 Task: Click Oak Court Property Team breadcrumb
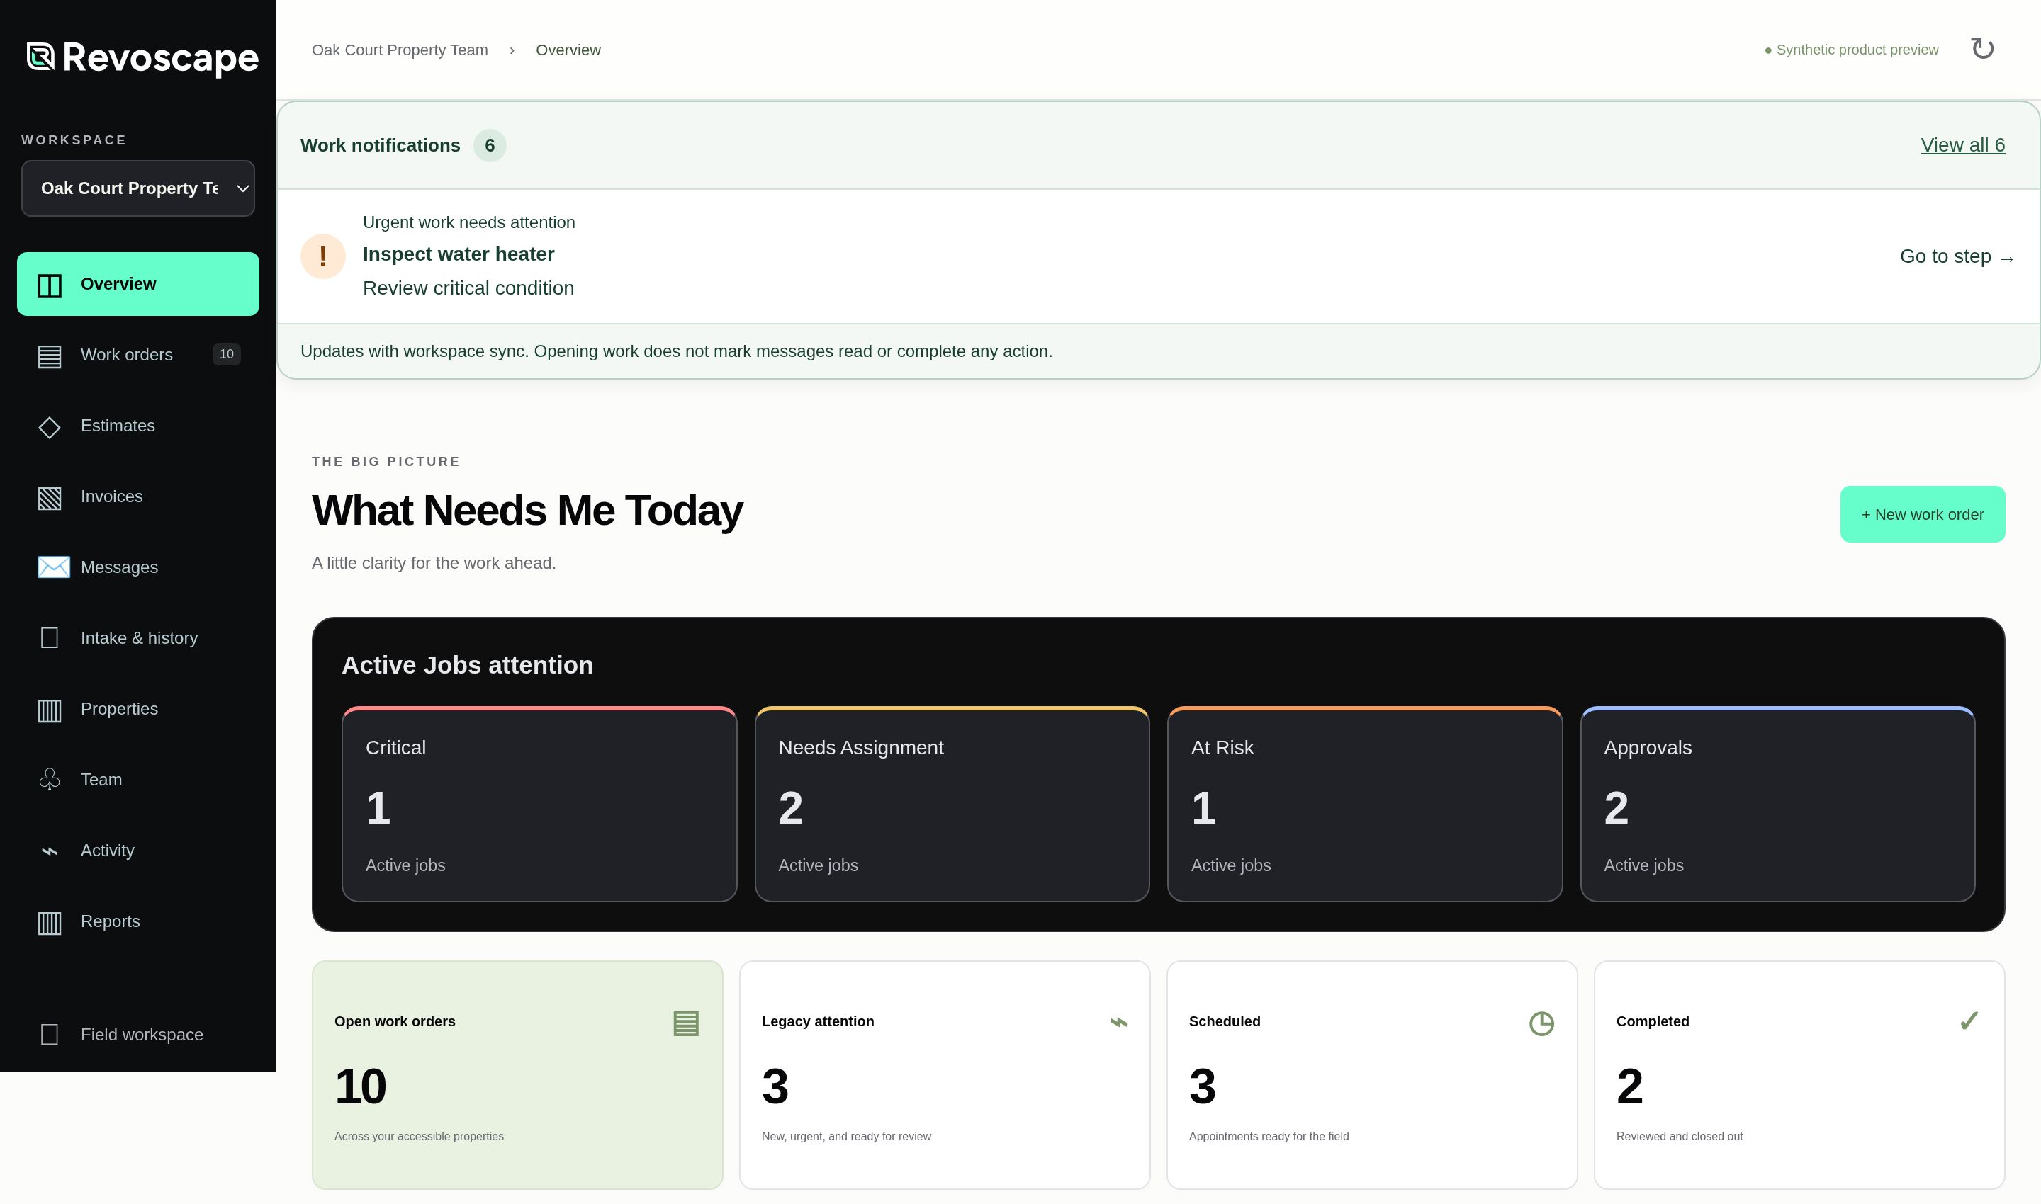pos(400,50)
